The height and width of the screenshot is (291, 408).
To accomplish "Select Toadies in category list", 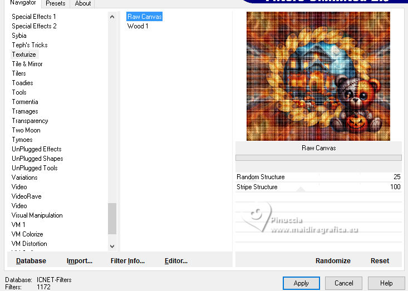I will coord(22,83).
